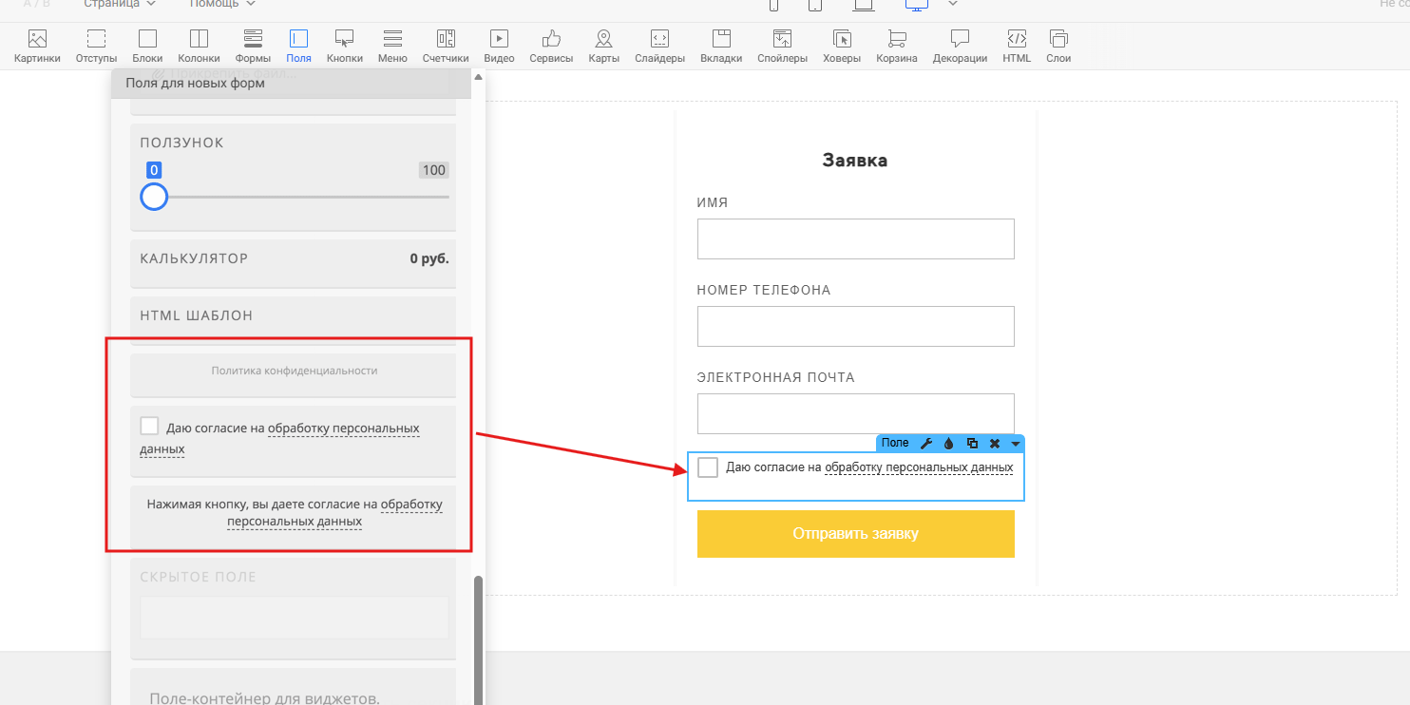This screenshot has width=1410, height=705.
Task: Open the Слайдеры widget group
Action: pos(659,47)
